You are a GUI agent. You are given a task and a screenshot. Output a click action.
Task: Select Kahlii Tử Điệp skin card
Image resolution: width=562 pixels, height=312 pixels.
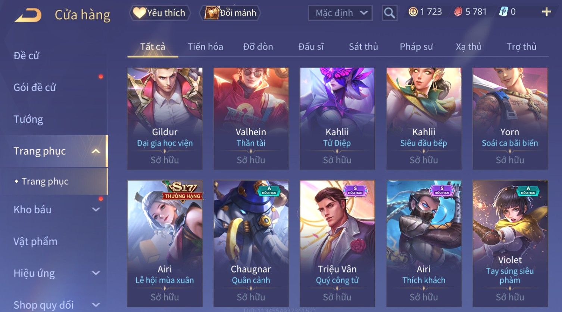tap(337, 118)
